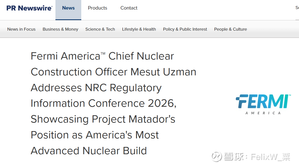Click 'Mesut Uzman' in the headline
The width and height of the screenshot is (299, 166).
163,72
